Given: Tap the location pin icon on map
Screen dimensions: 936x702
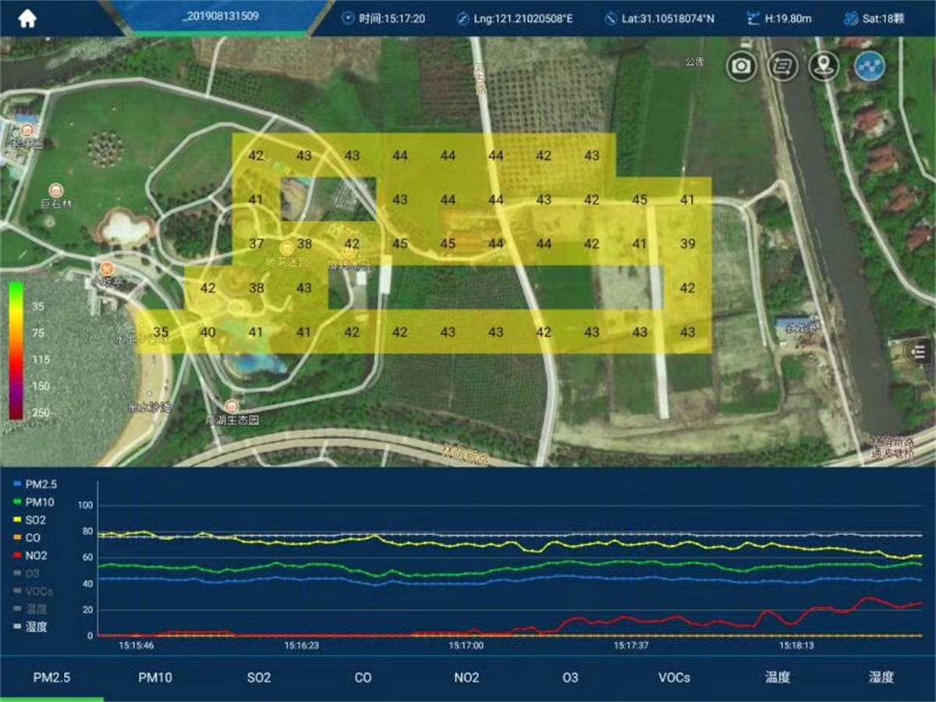Looking at the screenshot, I should (823, 66).
